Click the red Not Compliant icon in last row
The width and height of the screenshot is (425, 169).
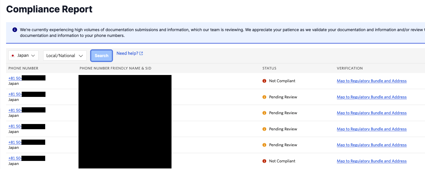(264, 161)
